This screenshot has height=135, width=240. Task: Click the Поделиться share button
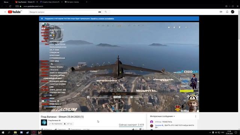pyautogui.click(x=60, y=129)
